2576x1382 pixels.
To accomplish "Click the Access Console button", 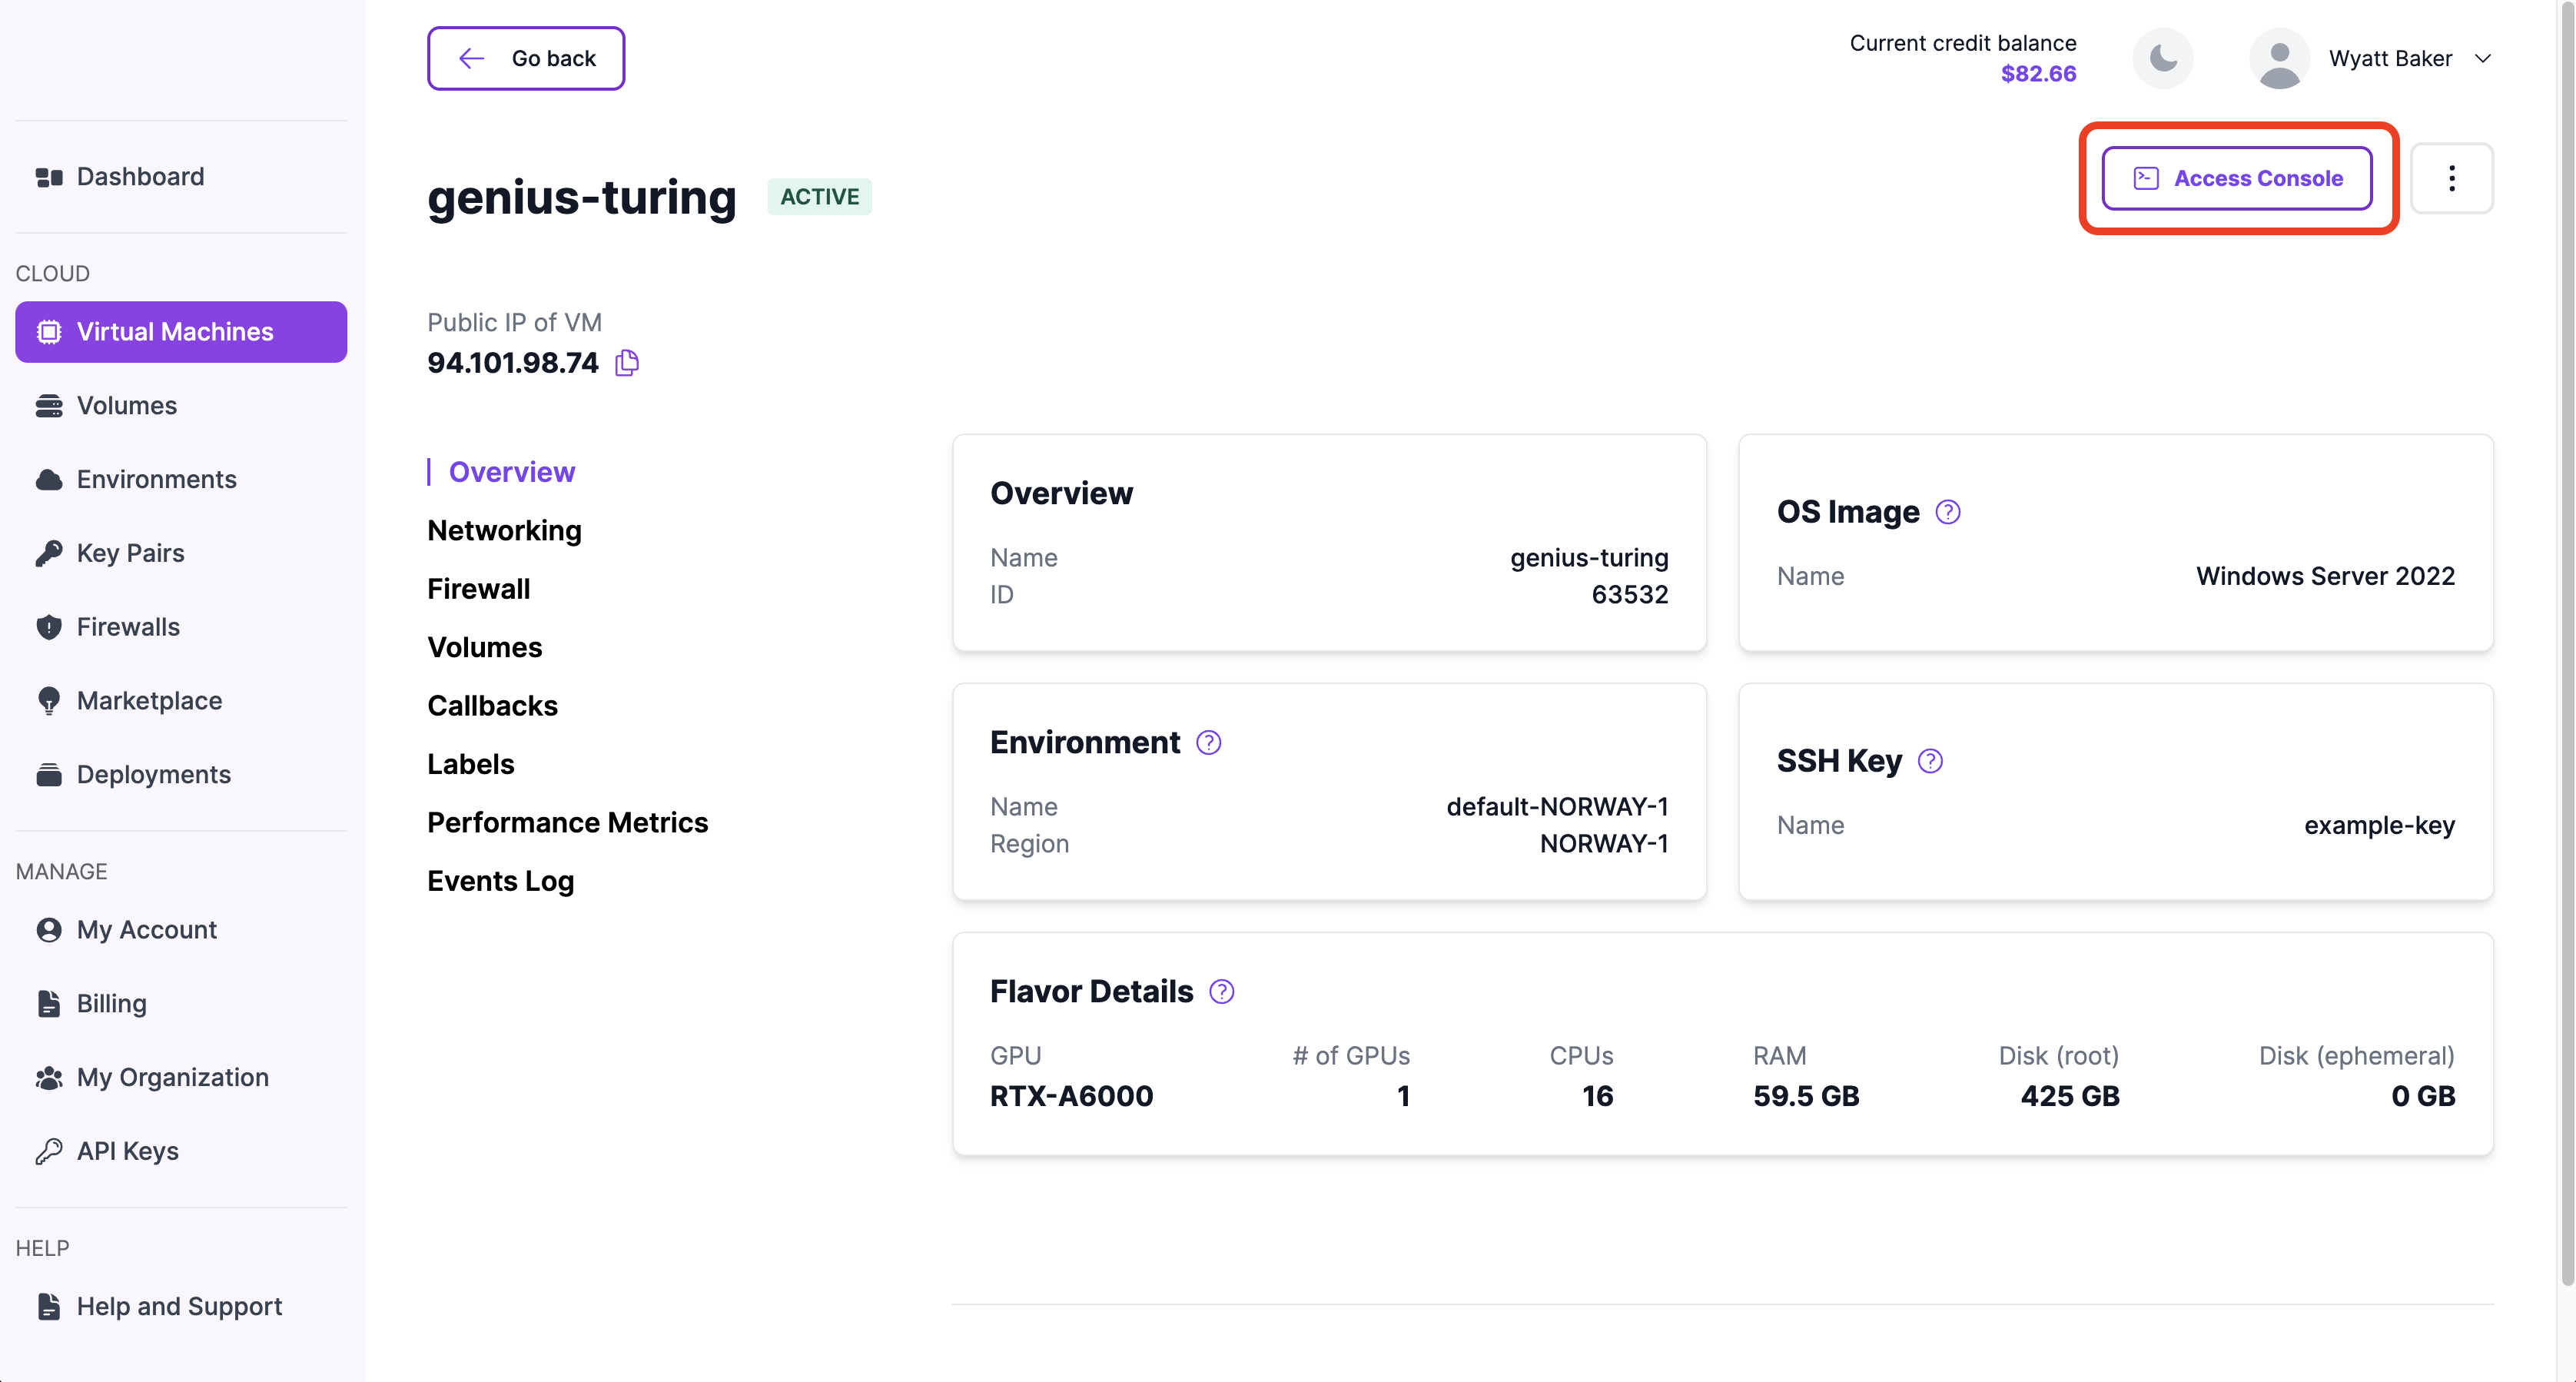I will click(2237, 178).
